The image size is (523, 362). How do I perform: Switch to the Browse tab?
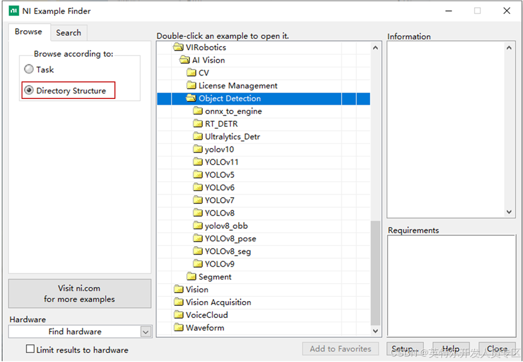click(28, 31)
